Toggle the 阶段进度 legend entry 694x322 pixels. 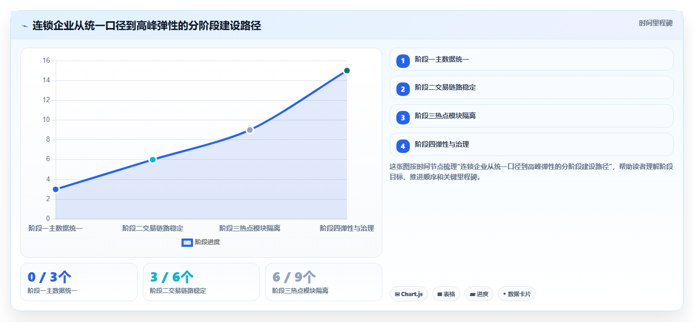[x=201, y=242]
